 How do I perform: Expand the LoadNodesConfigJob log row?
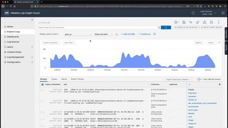tap(43, 101)
